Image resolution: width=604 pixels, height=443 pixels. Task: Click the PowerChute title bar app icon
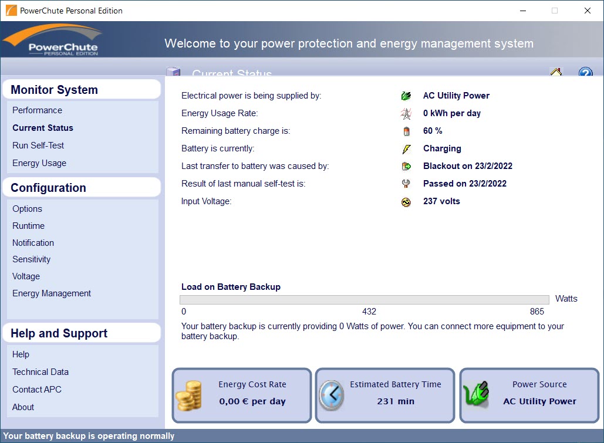pos(11,11)
